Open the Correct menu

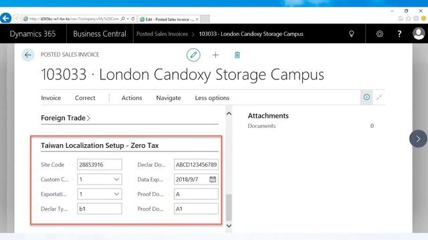[x=85, y=98]
